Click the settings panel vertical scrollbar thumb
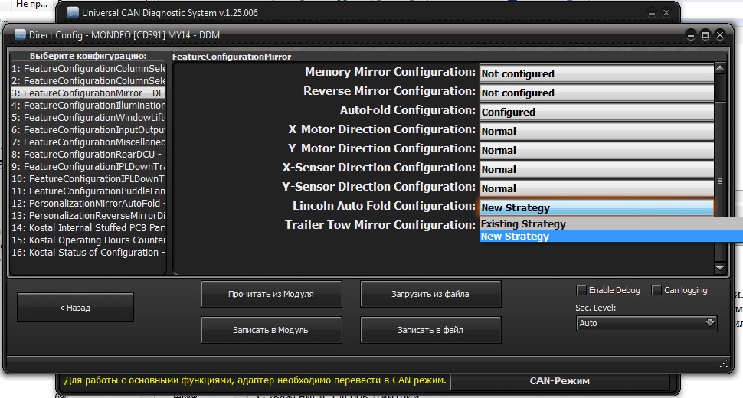Image resolution: width=743 pixels, height=398 pixels. pyautogui.click(x=719, y=181)
